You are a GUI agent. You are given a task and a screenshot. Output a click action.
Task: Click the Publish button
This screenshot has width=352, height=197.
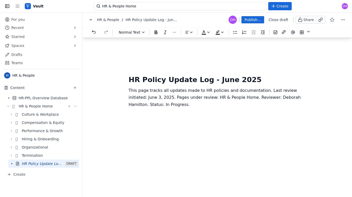pyautogui.click(x=253, y=20)
